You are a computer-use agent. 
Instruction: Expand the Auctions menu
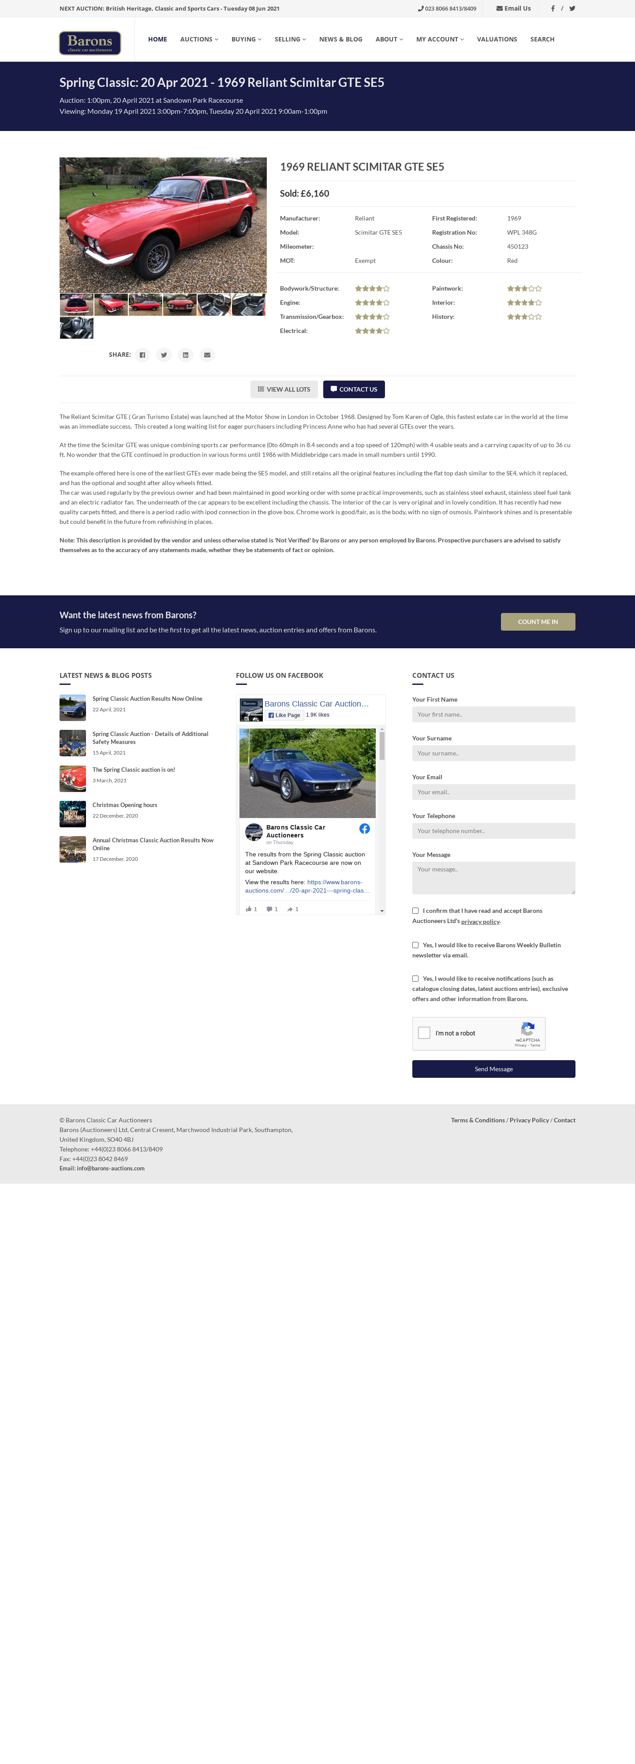pyautogui.click(x=199, y=40)
